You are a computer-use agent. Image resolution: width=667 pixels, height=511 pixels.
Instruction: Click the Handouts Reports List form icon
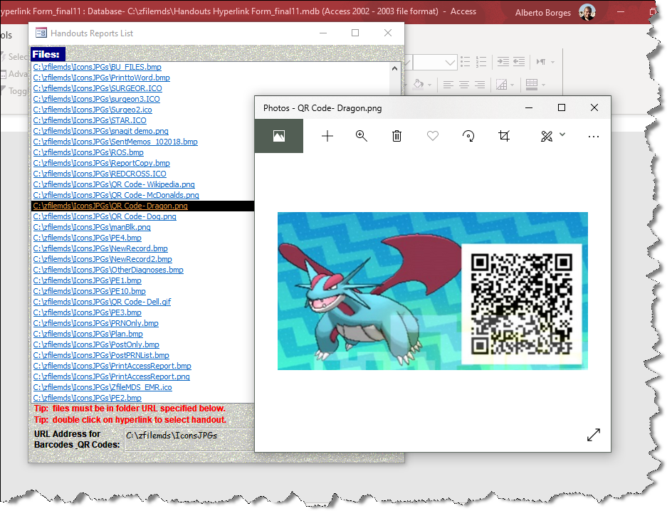(41, 33)
